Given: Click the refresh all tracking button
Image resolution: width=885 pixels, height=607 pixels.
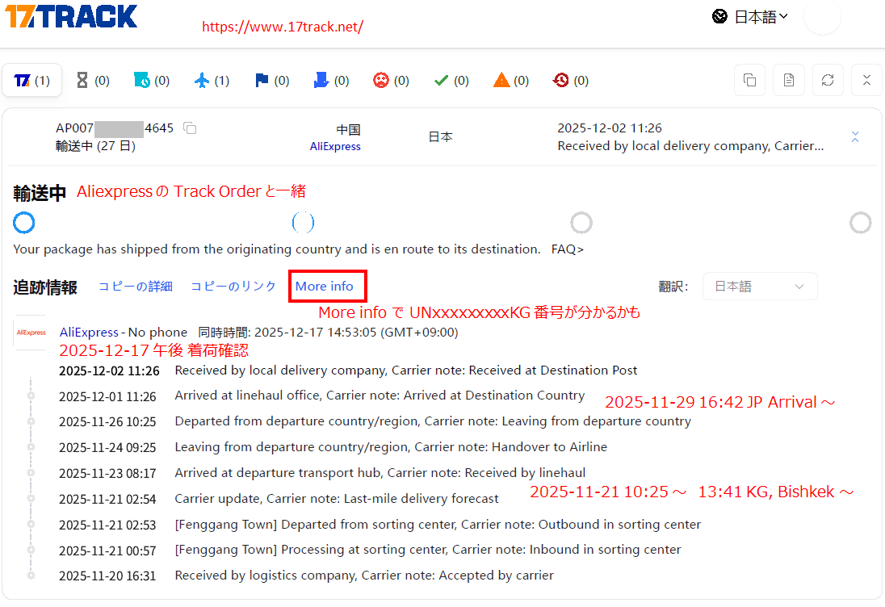Looking at the screenshot, I should [x=828, y=80].
